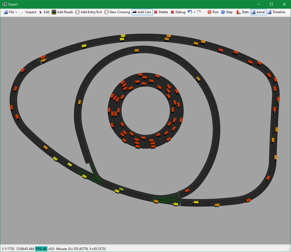The height and width of the screenshot is (252, 291).
Task: Click the Delete icon in the toolbar
Action: [x=161, y=12]
